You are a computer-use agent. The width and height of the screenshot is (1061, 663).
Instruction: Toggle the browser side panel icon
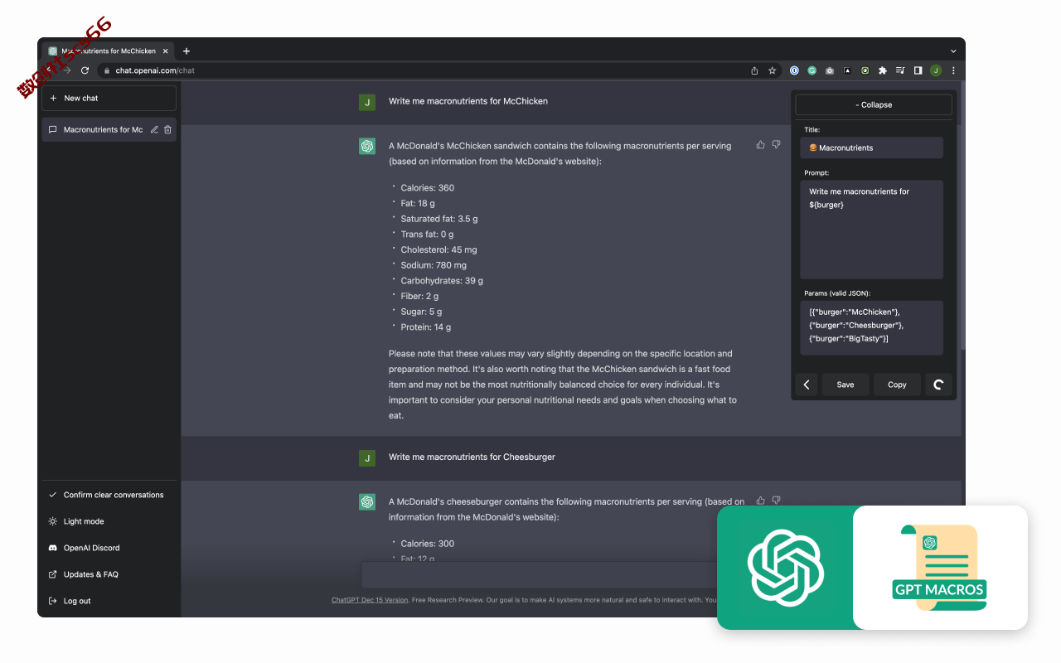pos(918,70)
